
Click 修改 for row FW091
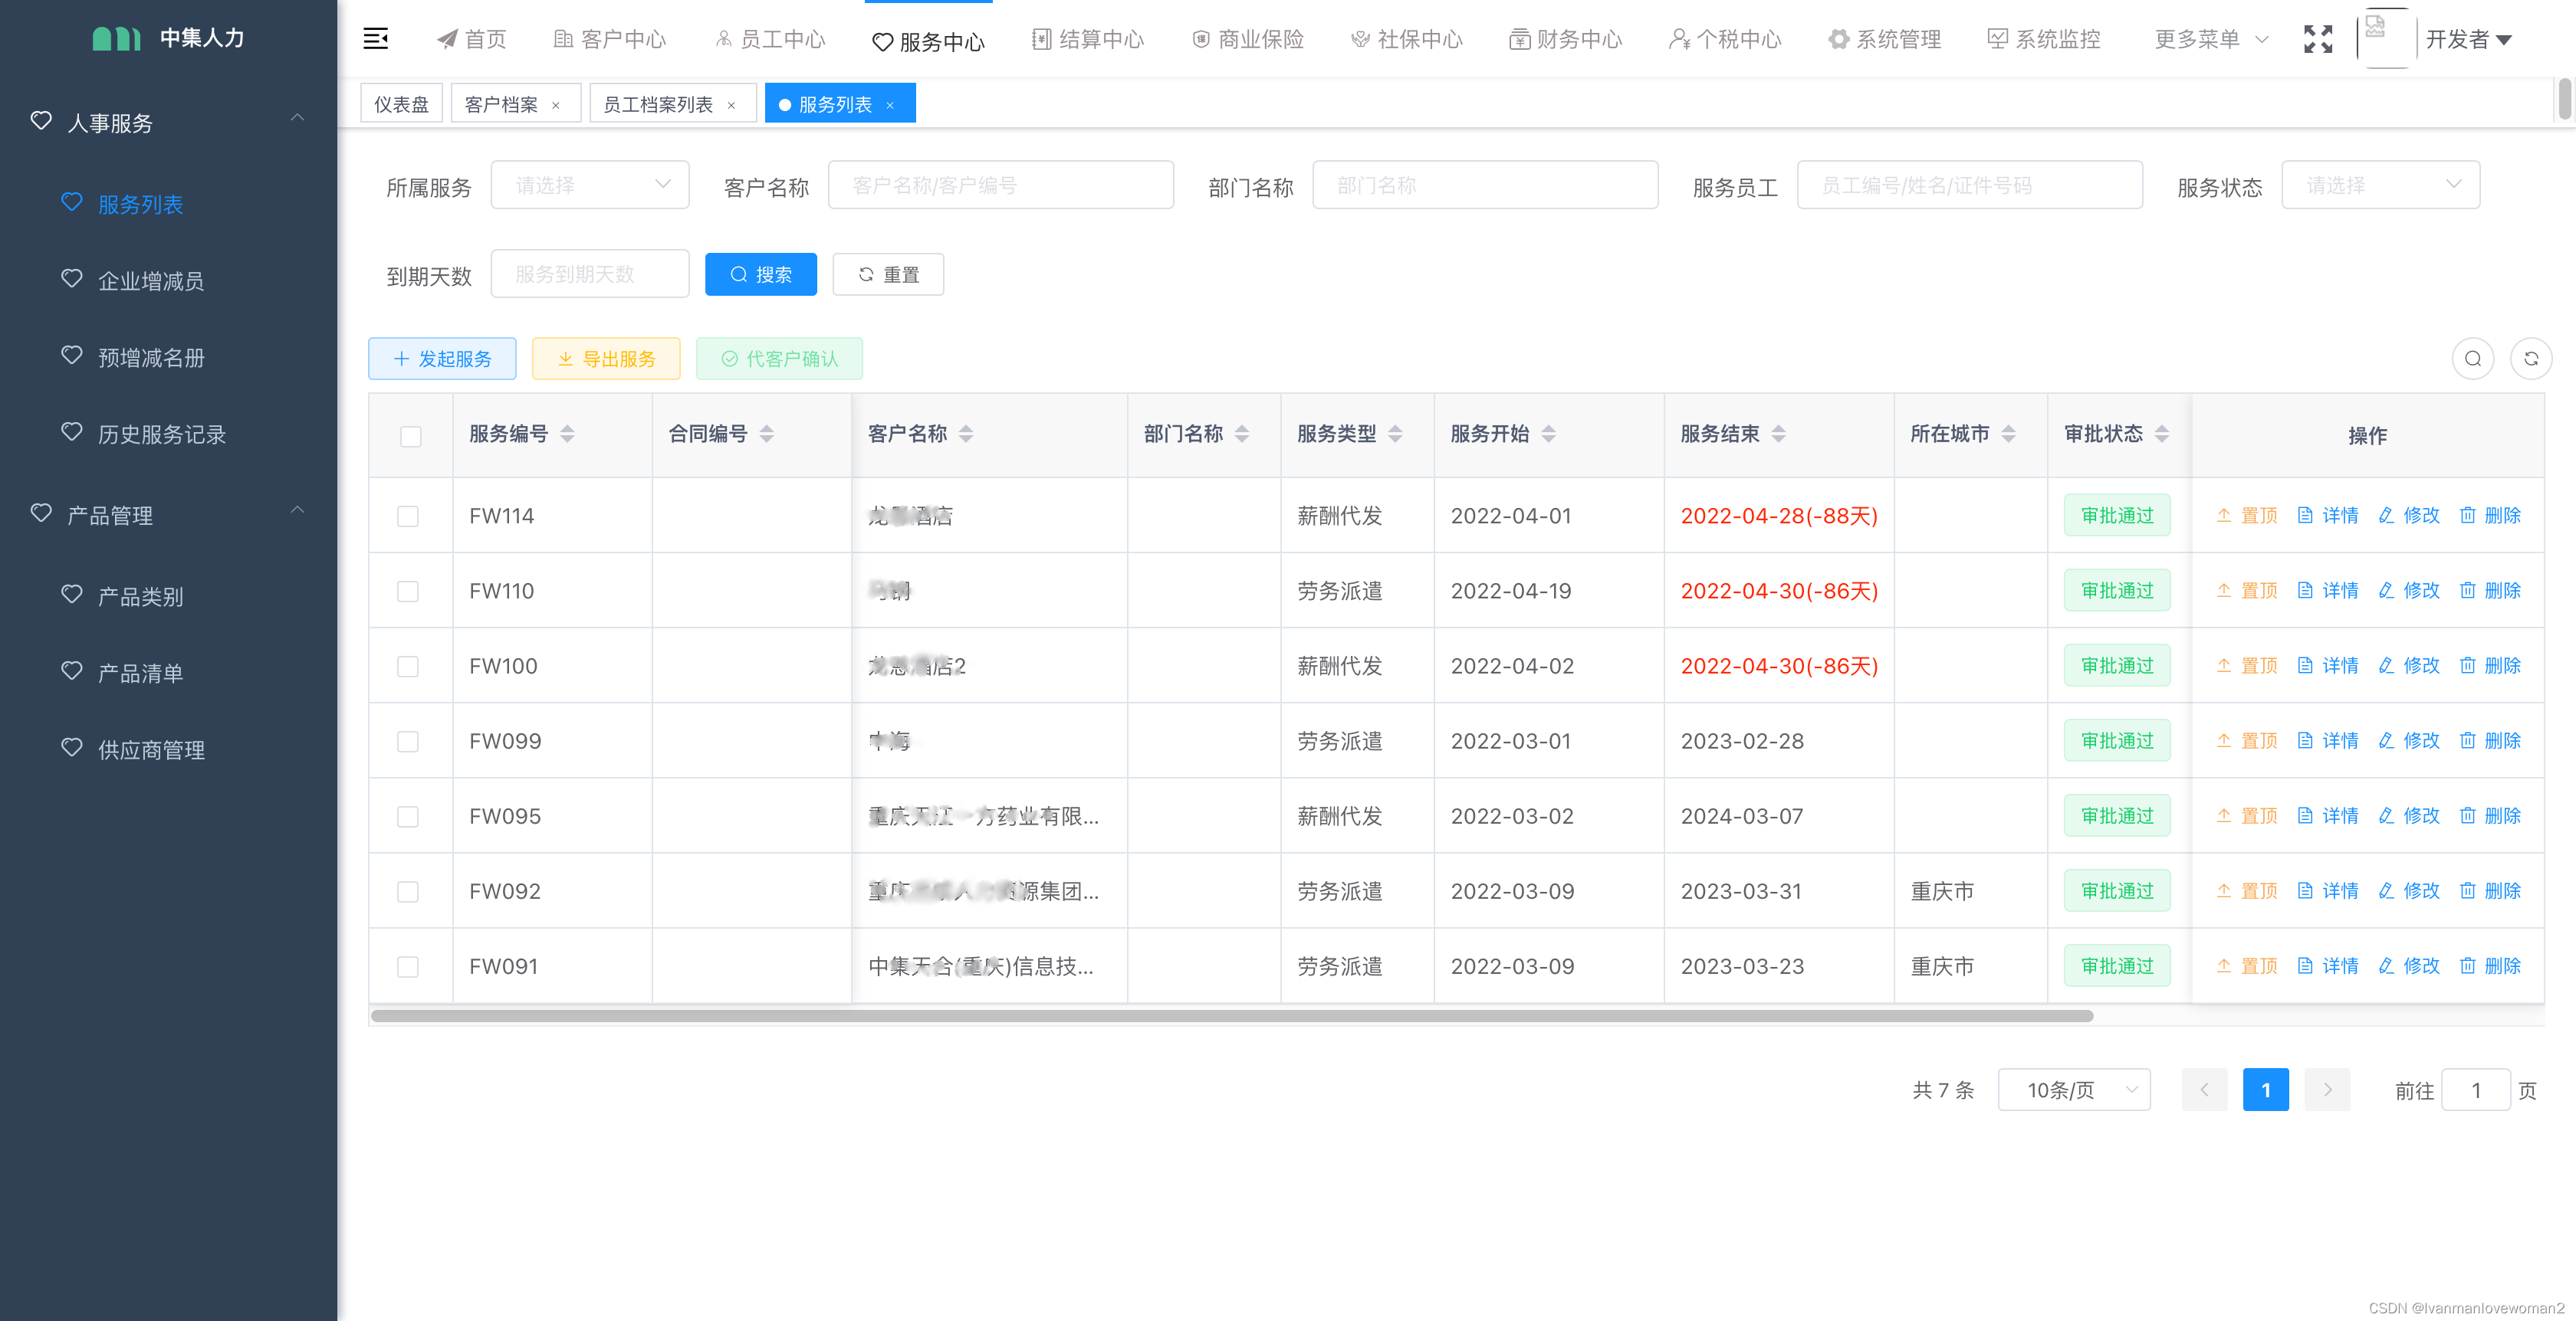coord(2408,965)
